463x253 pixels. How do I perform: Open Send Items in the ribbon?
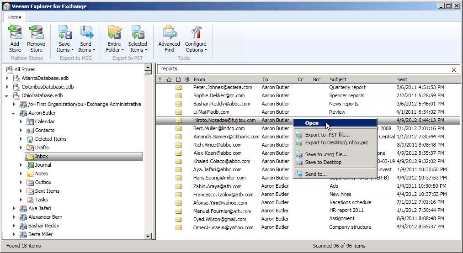click(x=86, y=39)
